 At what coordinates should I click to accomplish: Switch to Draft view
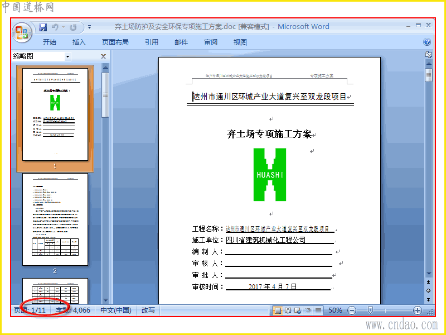coord(318,310)
